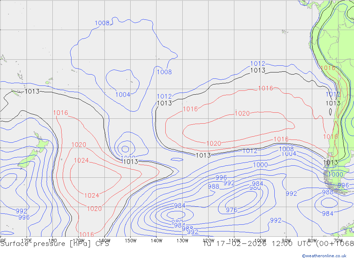The height and width of the screenshot is (259, 354).
Task: Click the 70W longitude label
Action: click(x=338, y=241)
